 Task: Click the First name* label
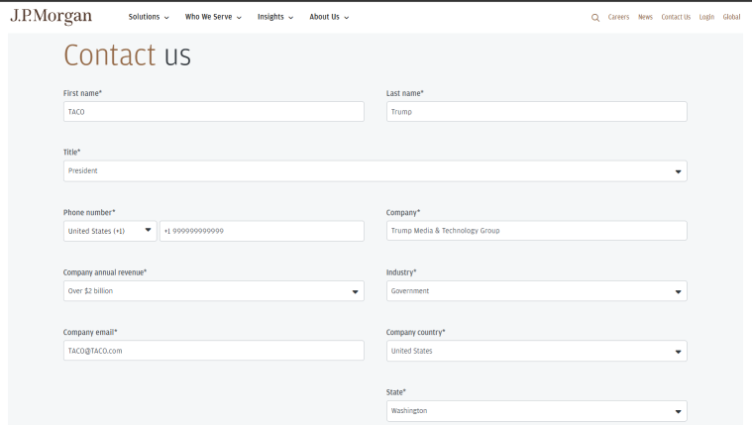point(82,93)
